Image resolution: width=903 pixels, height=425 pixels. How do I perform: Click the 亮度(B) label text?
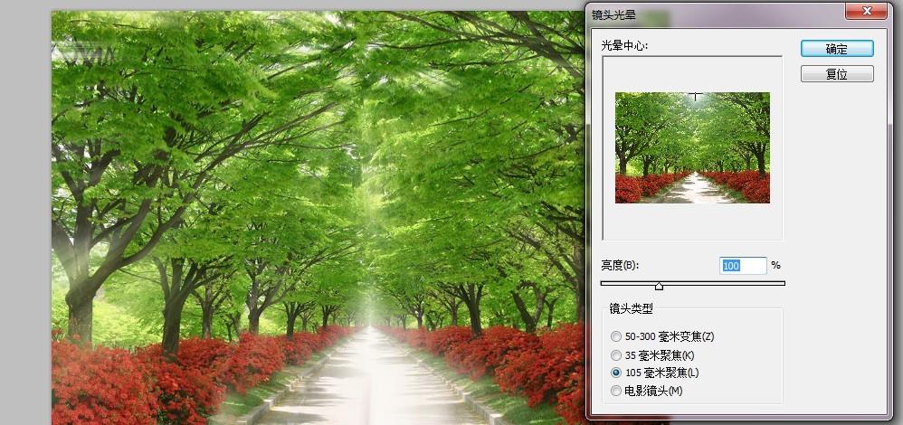tap(620, 266)
